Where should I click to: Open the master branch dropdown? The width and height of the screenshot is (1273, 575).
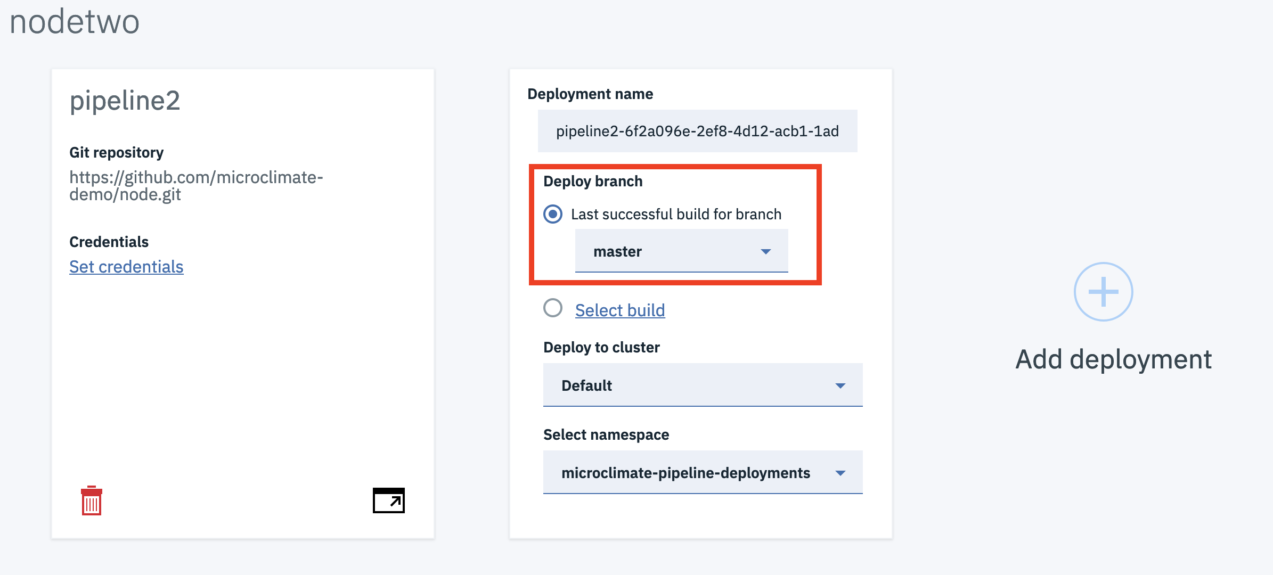pyautogui.click(x=681, y=251)
